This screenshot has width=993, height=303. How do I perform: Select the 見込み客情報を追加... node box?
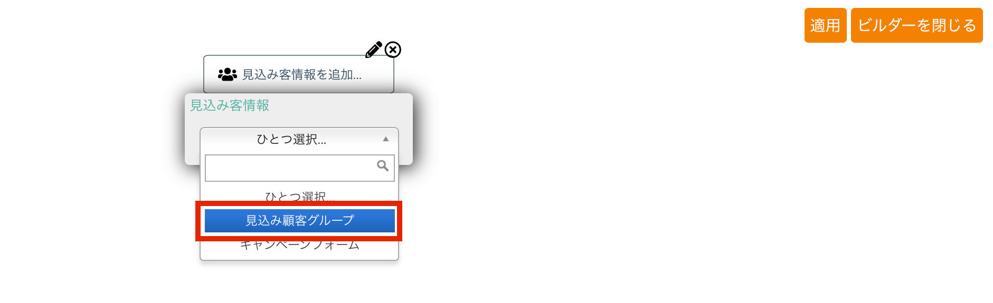[299, 74]
